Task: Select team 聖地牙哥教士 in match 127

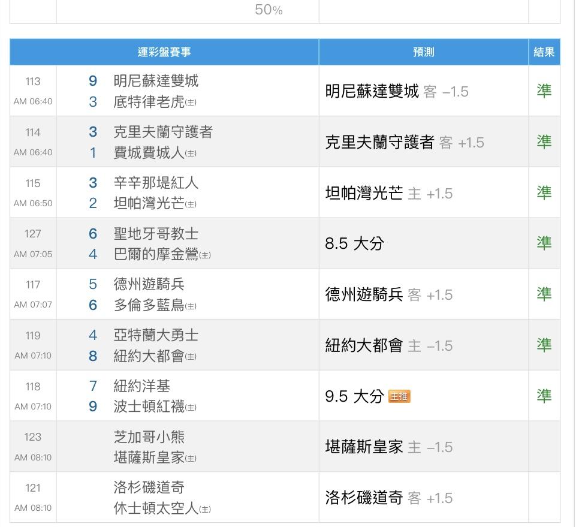Action: (x=156, y=234)
